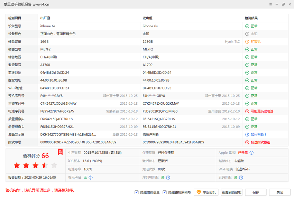294x200 pixels.
Task: Open help icon next to 序列号匹配 是
Action: point(168,178)
